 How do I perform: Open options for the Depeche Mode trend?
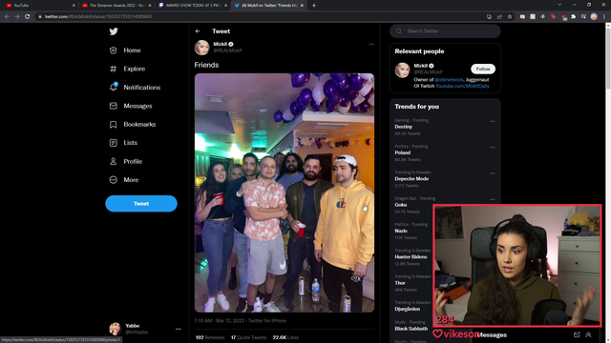[493, 173]
